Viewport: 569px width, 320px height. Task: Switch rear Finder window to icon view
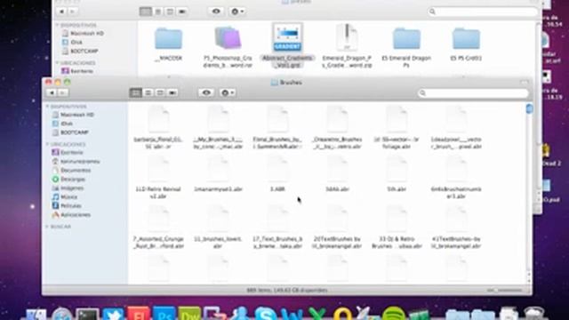tap(146, 12)
